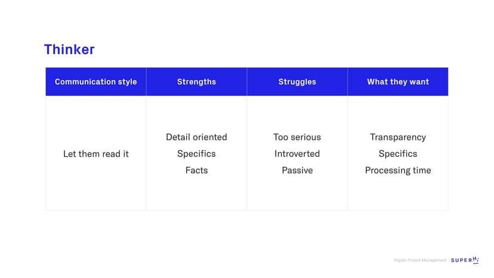494x278 pixels.
Task: Click "Specifics" in the Strengths column
Action: [196, 154]
